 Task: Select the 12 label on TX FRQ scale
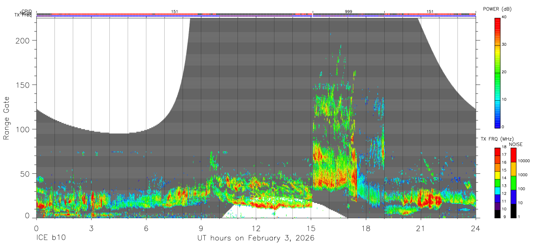pyautogui.click(x=504, y=193)
